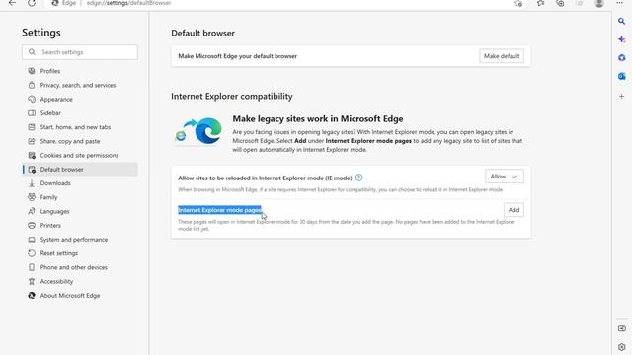The height and width of the screenshot is (355, 632).
Task: Open Family settings page
Action: point(48,197)
